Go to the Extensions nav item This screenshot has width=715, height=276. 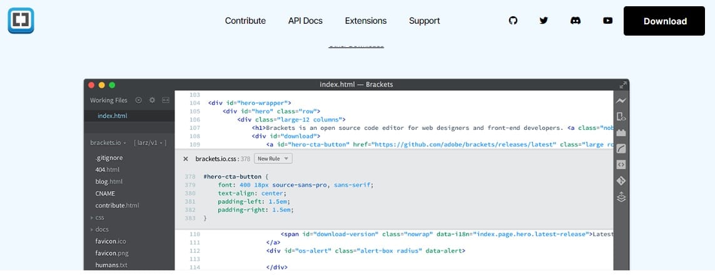click(365, 21)
